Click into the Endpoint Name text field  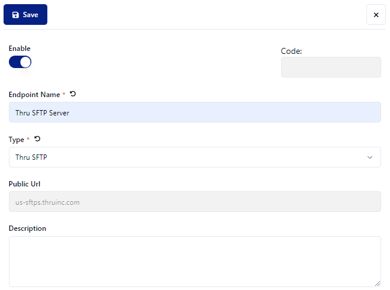coord(195,112)
